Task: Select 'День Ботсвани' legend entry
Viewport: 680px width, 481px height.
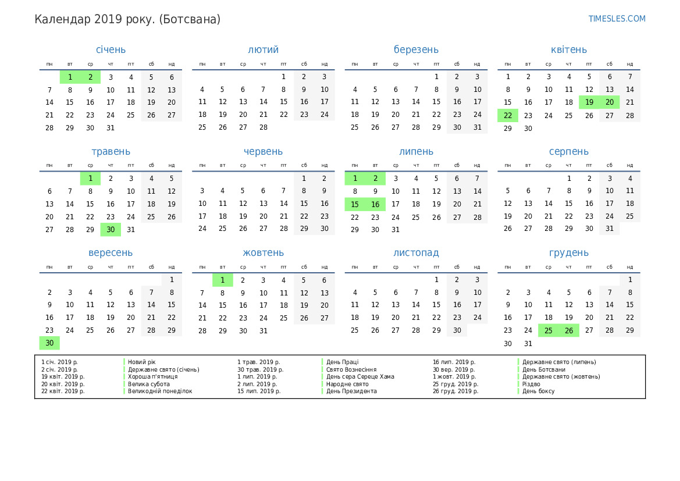Action: pyautogui.click(x=543, y=369)
